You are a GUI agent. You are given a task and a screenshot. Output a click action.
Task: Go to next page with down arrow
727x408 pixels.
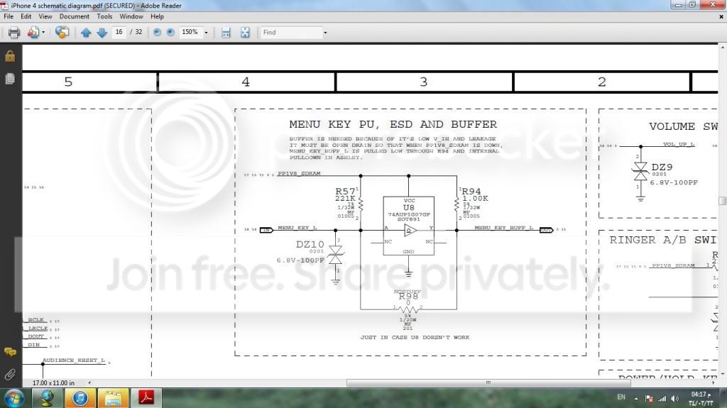[x=102, y=33]
